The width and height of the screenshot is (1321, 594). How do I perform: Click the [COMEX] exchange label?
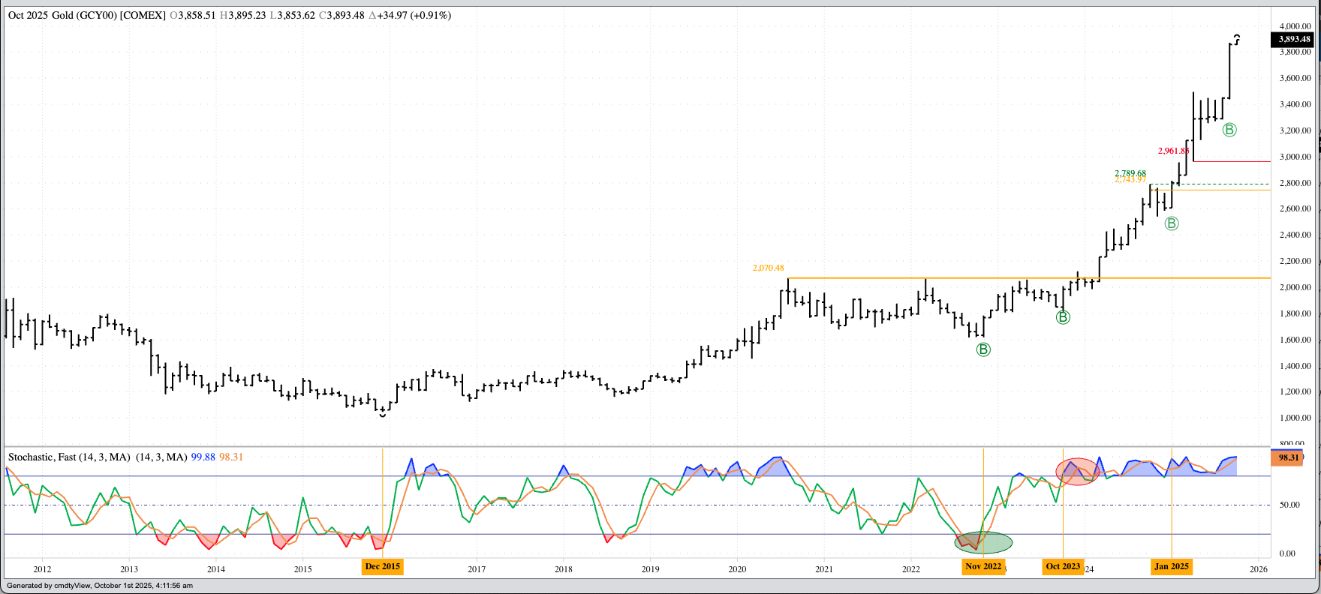pyautogui.click(x=143, y=15)
